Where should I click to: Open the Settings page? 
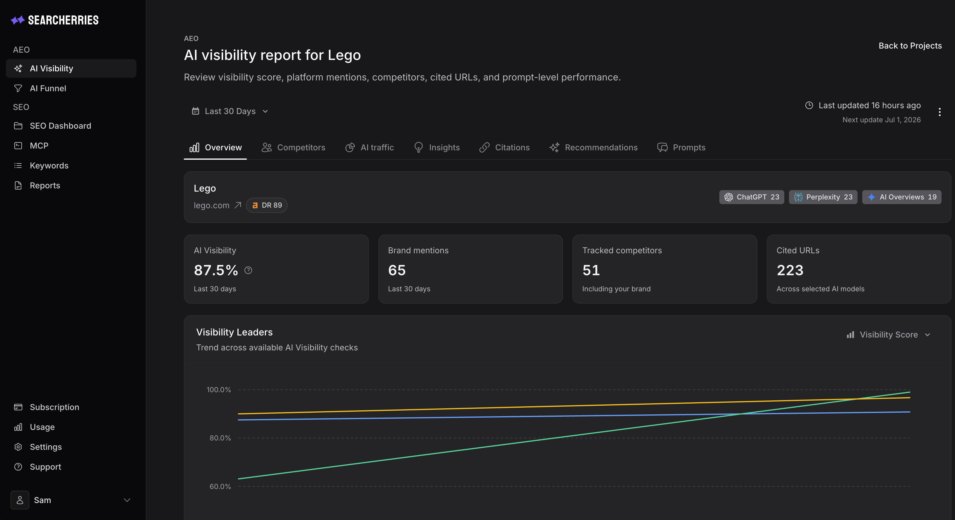tap(71, 447)
